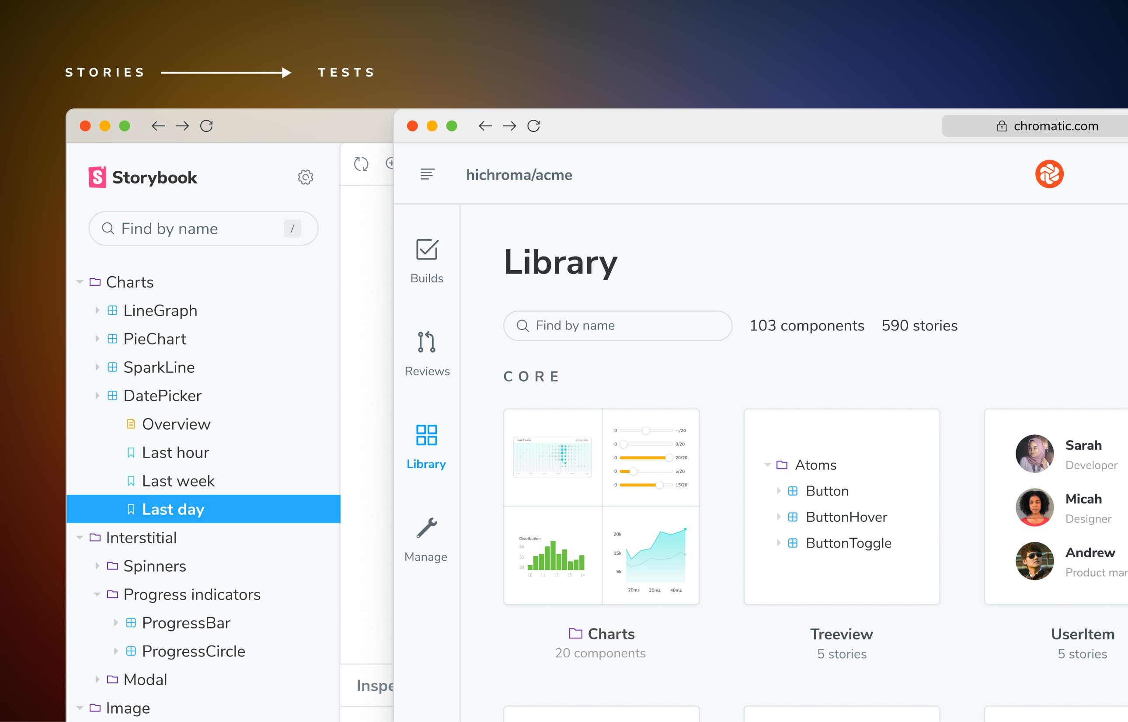Open the Manage wrench icon

tap(426, 528)
